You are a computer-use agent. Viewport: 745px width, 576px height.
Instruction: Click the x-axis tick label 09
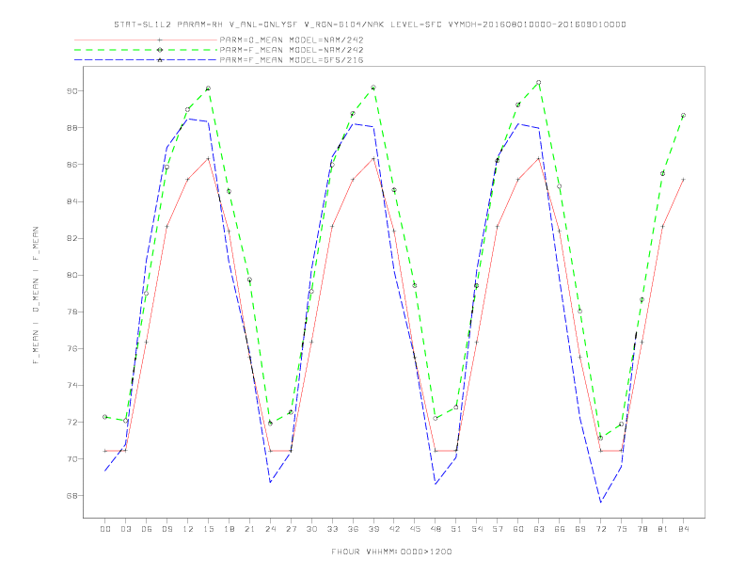tap(166, 529)
